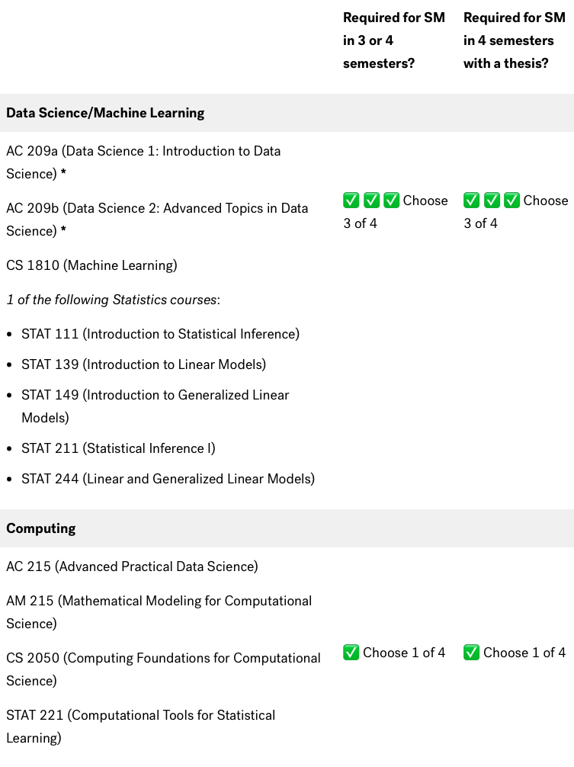
Task: Click 'Required for SM in 4 semesters with a thesis?' header
Action: (515, 40)
